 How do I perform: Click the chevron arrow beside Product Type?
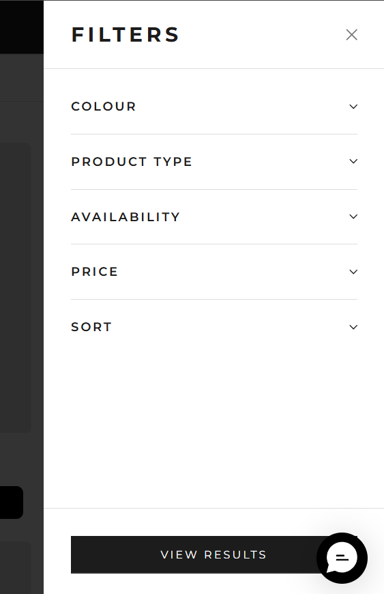click(353, 161)
